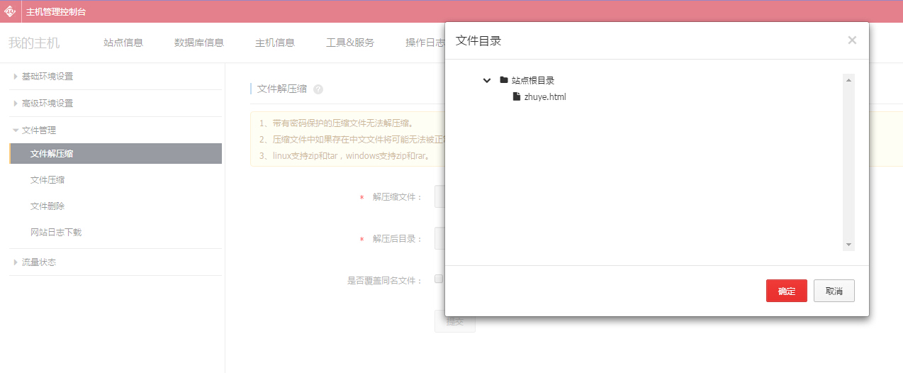Toggle the 是否覆盖同名文件 checkbox
The image size is (903, 373).
[439, 279]
